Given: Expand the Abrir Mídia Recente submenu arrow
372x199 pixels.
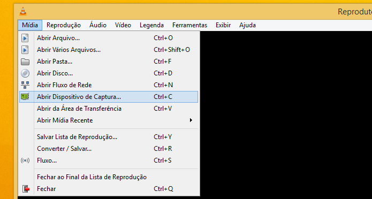Looking at the screenshot, I should point(191,120).
